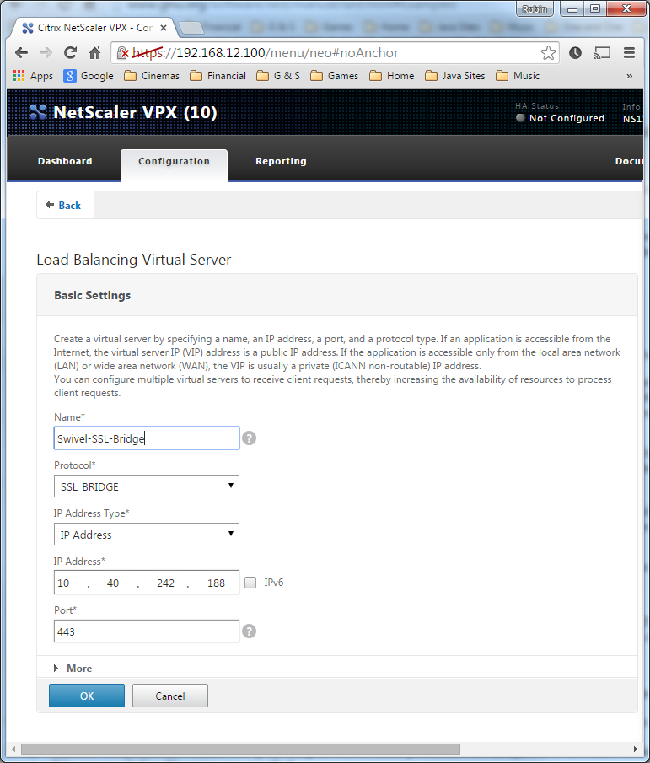Image resolution: width=650 pixels, height=763 pixels.
Task: Select the Configuration tab
Action: coord(175,165)
